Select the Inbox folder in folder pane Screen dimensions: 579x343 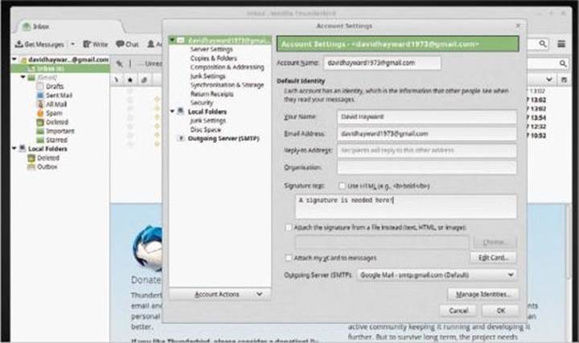60,68
